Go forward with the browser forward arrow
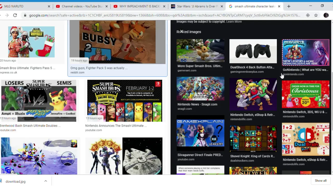Screen dimensions: 333x187 tap(7, 15)
